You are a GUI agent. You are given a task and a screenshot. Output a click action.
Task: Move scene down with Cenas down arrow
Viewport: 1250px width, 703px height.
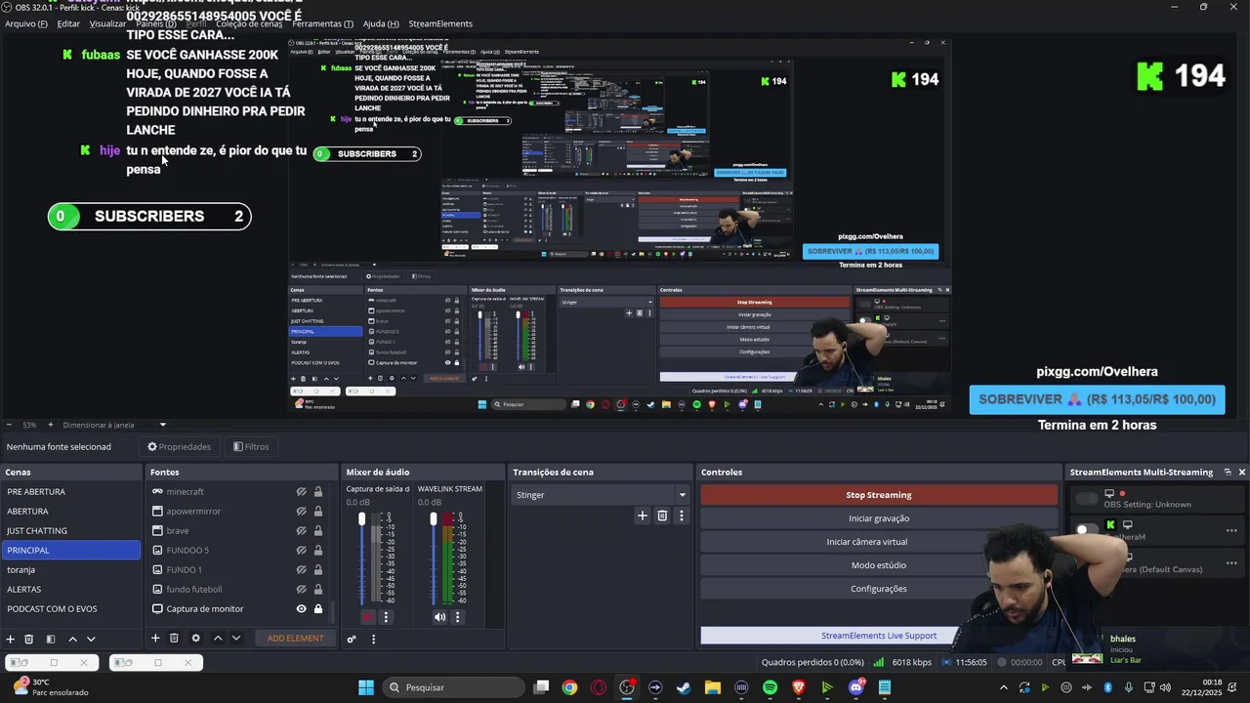[91, 639]
